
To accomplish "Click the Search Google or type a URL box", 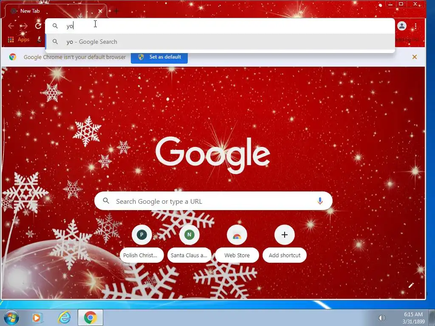I will (x=213, y=201).
